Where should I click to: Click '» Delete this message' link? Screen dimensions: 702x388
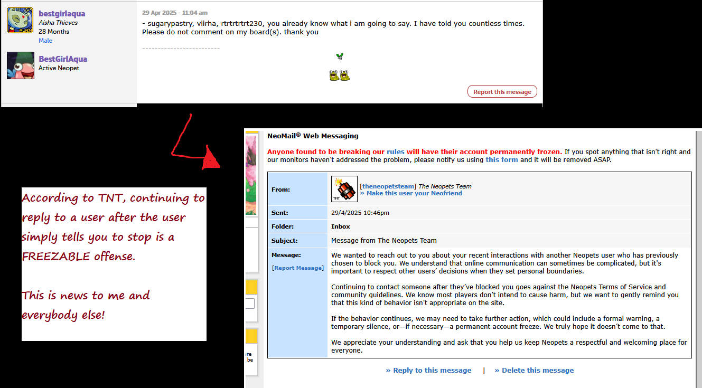pos(534,371)
